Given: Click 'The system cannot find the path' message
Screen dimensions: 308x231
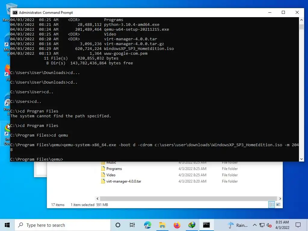Looking at the screenshot, I should point(60,116).
